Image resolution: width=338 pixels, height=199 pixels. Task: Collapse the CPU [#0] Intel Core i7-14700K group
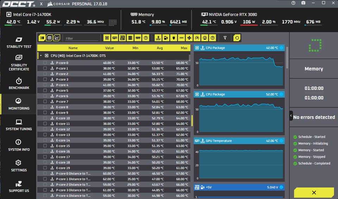[x=41, y=56]
